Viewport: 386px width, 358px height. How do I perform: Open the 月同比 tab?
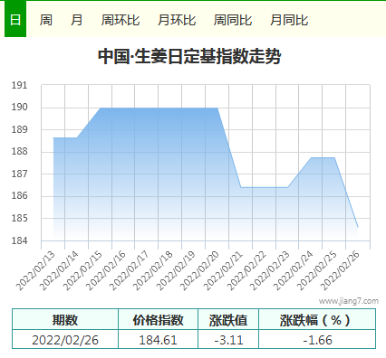289,20
